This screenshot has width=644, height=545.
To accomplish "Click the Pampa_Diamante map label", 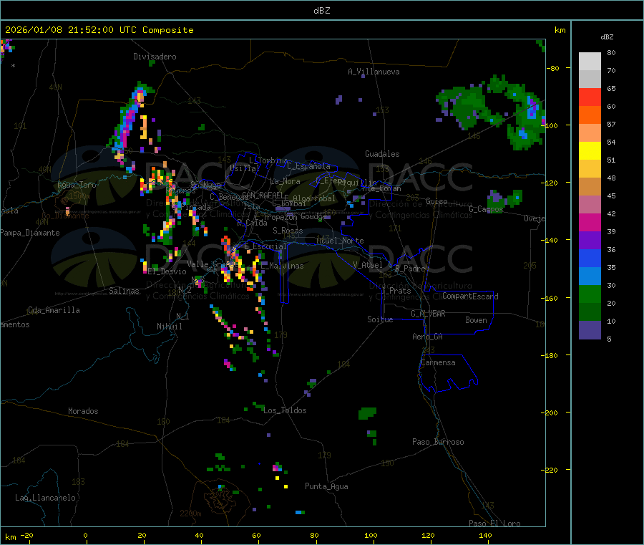I will pyautogui.click(x=30, y=233).
